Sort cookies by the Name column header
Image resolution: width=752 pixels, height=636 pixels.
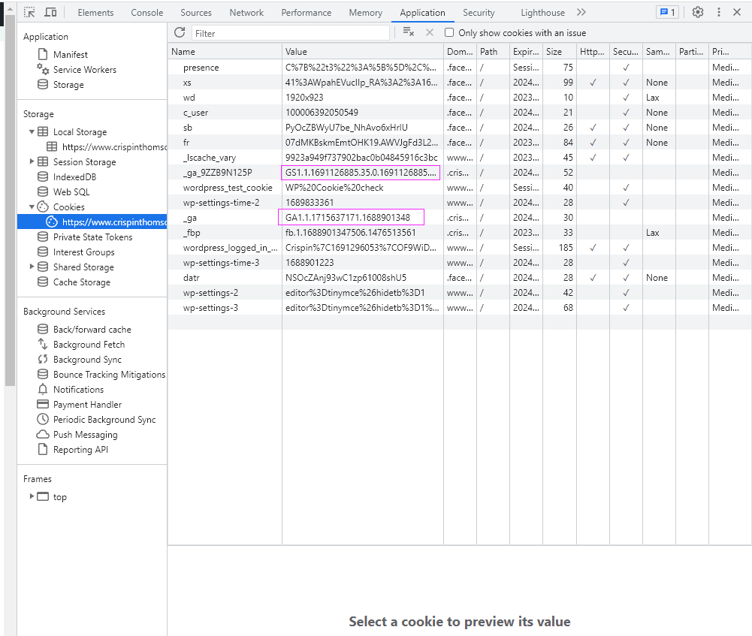click(224, 52)
